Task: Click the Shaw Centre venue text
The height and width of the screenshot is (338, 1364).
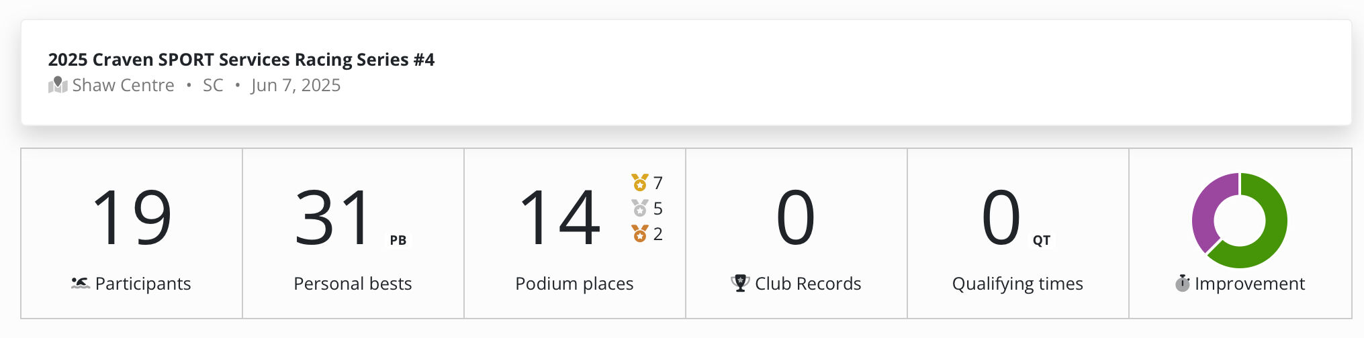Action: [124, 85]
